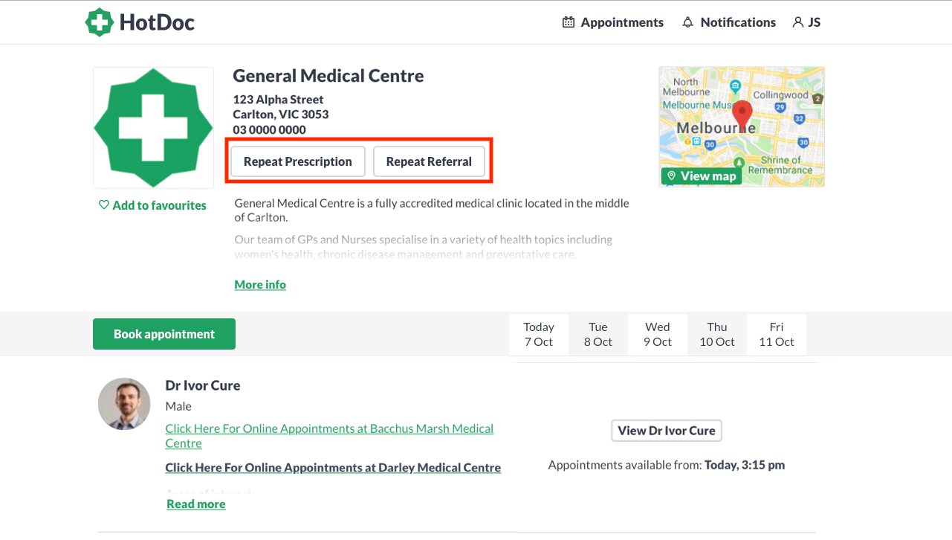
Task: Select the Tue 8 Oct date tab
Action: (x=598, y=335)
